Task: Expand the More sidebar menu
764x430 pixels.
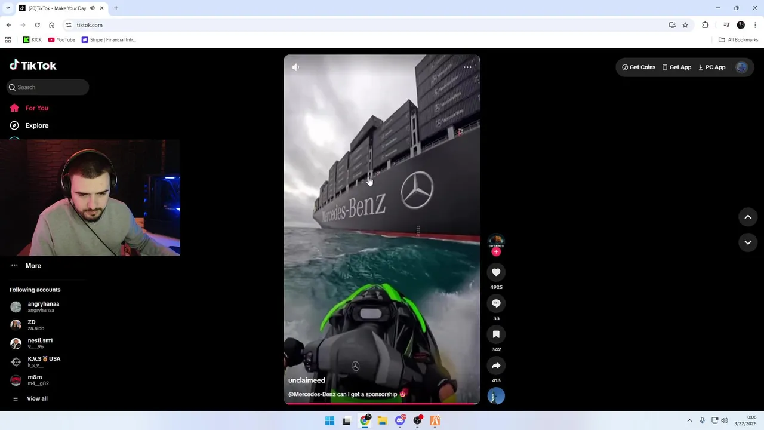Action: tap(33, 266)
